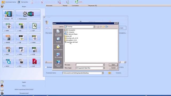Click the Open button in dialog
Image resolution: width=171 pixels, height=96 pixels.
[x=113, y=65]
